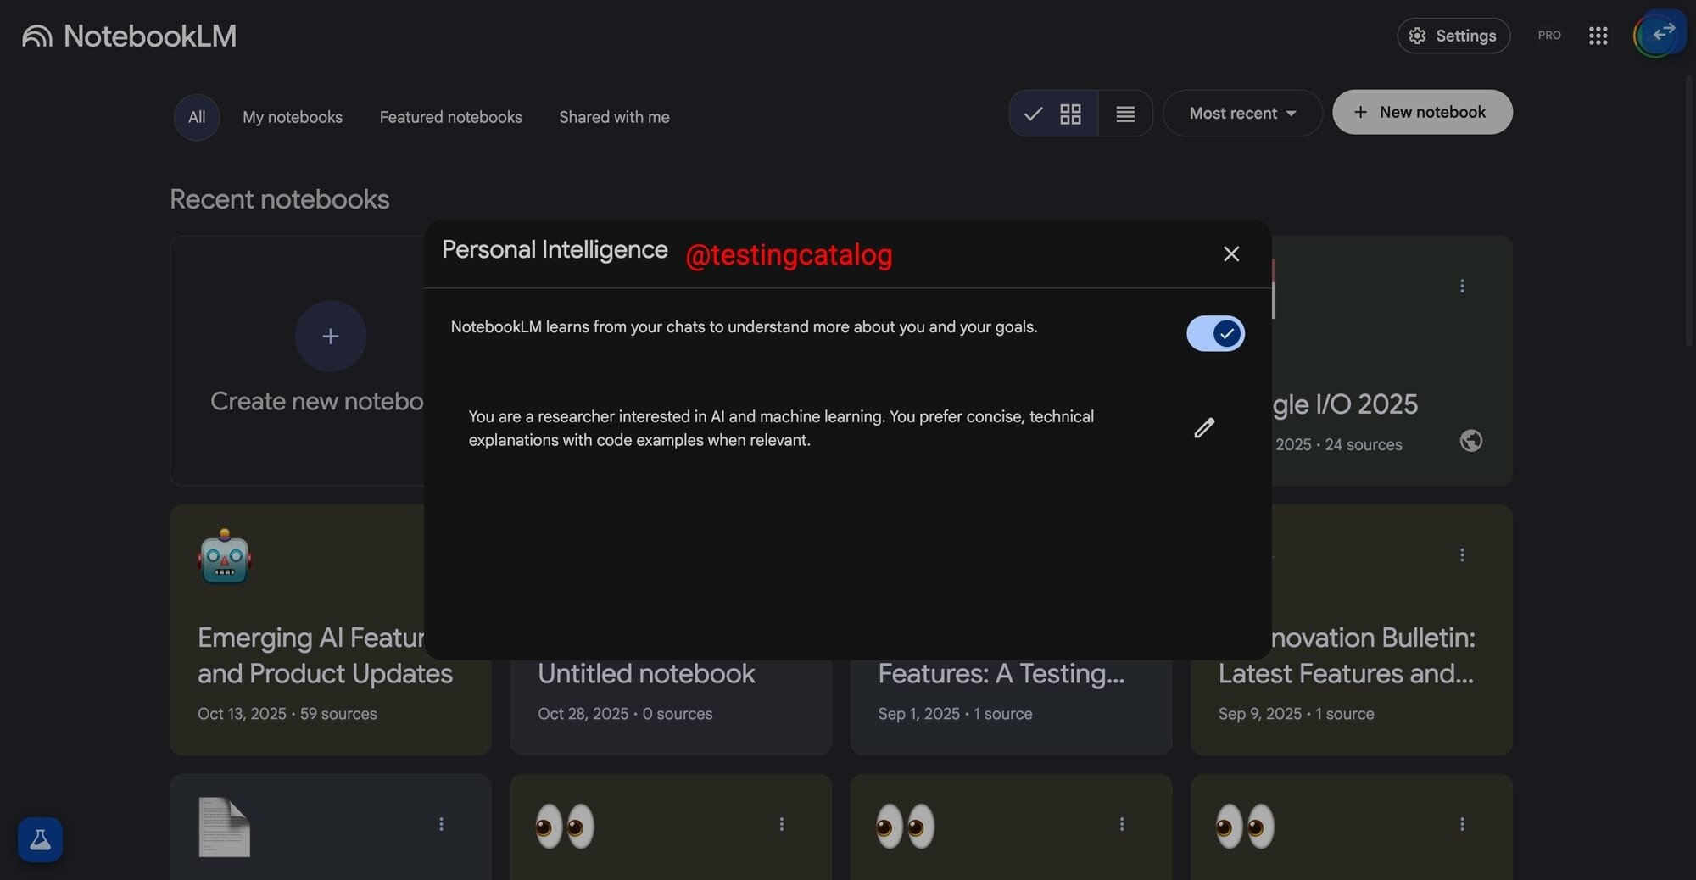Disable the NotebookLM chat learning toggle
This screenshot has height=880, width=1696.
coord(1214,333)
